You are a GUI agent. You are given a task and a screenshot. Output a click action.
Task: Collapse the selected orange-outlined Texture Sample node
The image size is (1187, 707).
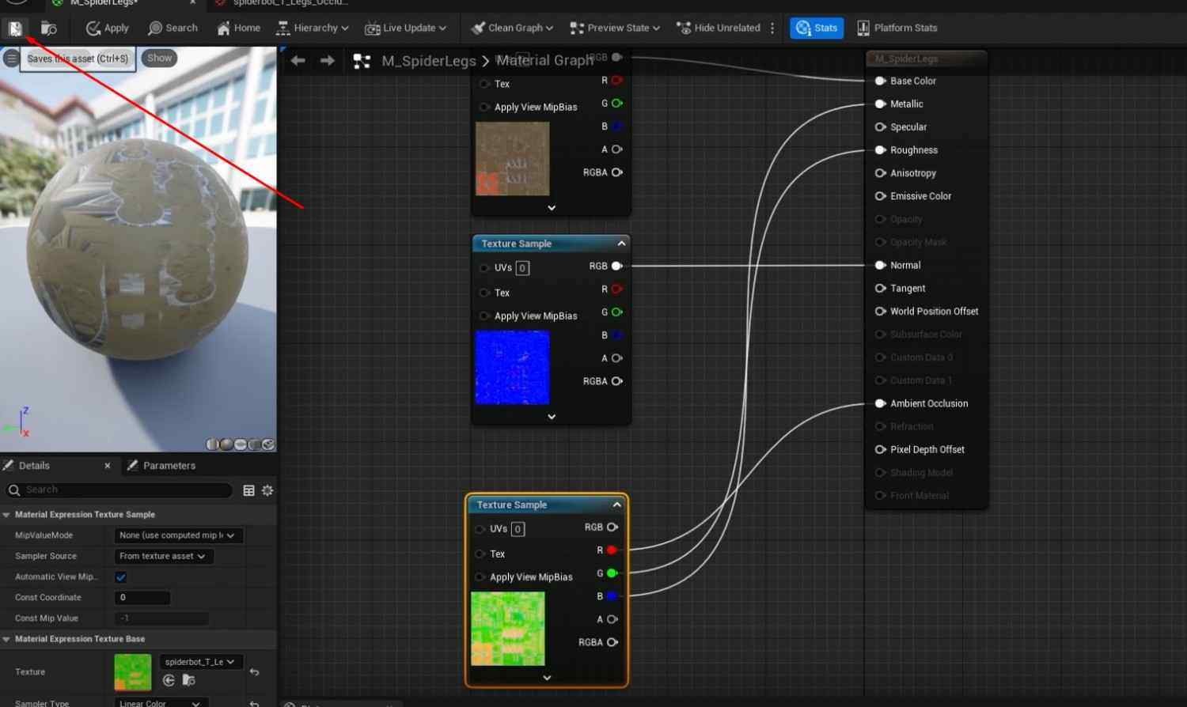click(616, 505)
